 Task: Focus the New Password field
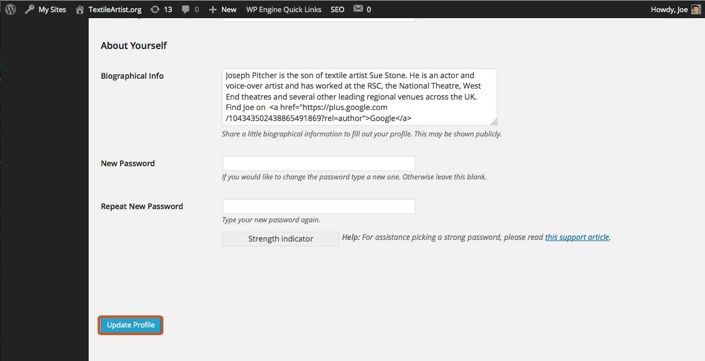coord(318,163)
